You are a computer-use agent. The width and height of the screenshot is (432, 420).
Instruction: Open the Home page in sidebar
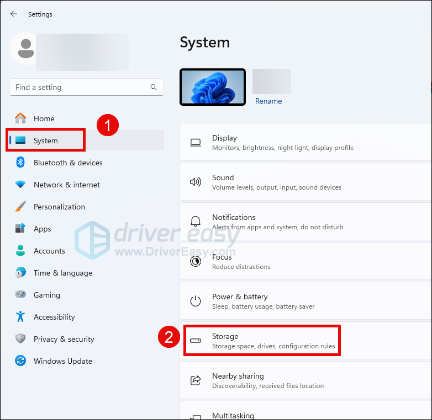[x=44, y=119]
